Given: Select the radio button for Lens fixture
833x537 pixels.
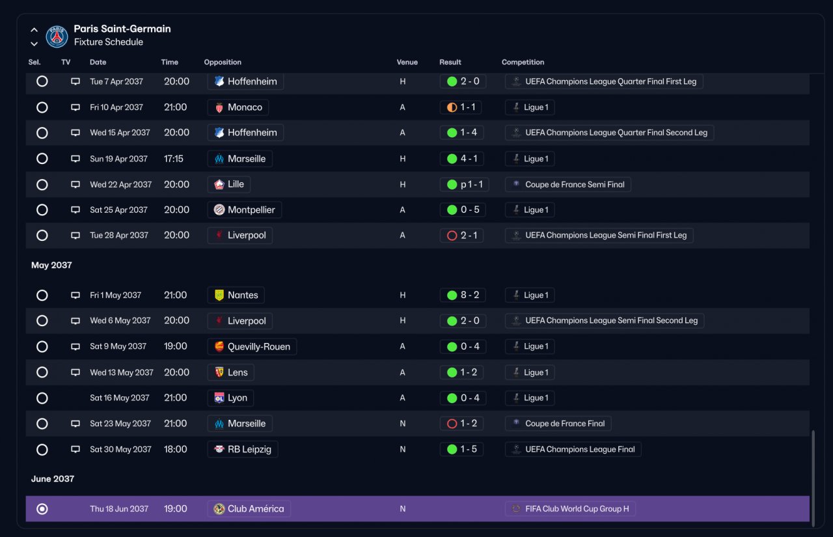Looking at the screenshot, I should click(x=42, y=372).
